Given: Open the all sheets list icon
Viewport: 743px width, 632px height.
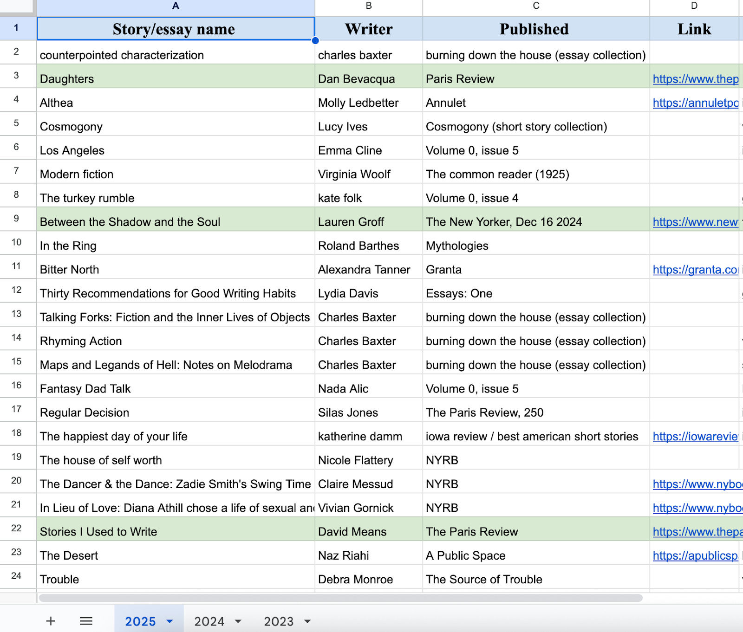Looking at the screenshot, I should click(86, 621).
